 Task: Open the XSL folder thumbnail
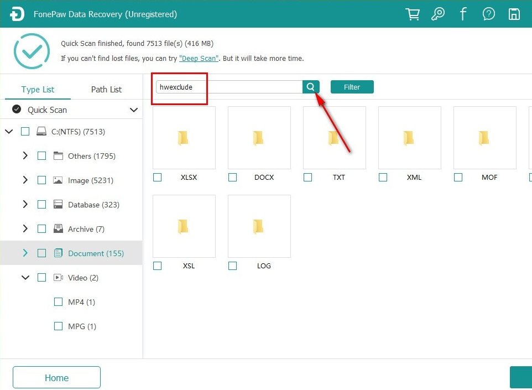(184, 226)
